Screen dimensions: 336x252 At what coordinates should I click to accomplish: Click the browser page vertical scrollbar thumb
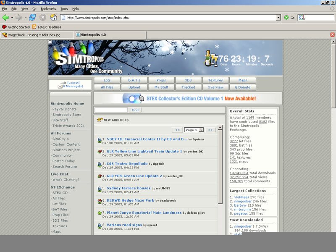click(333, 76)
